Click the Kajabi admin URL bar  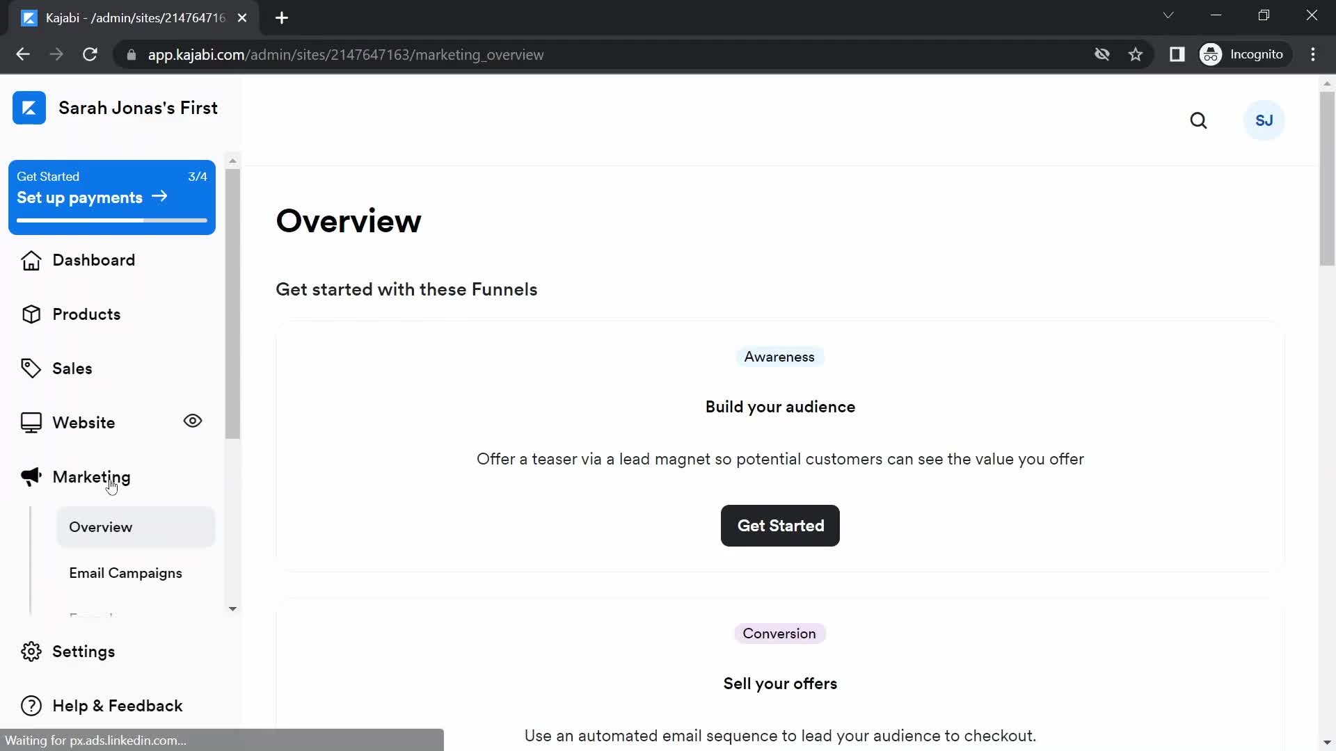coord(345,54)
